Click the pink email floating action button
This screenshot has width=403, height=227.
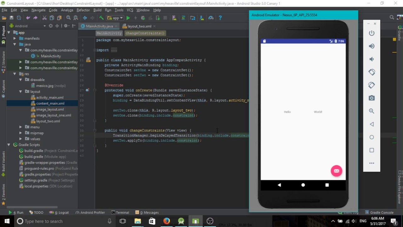click(336, 171)
